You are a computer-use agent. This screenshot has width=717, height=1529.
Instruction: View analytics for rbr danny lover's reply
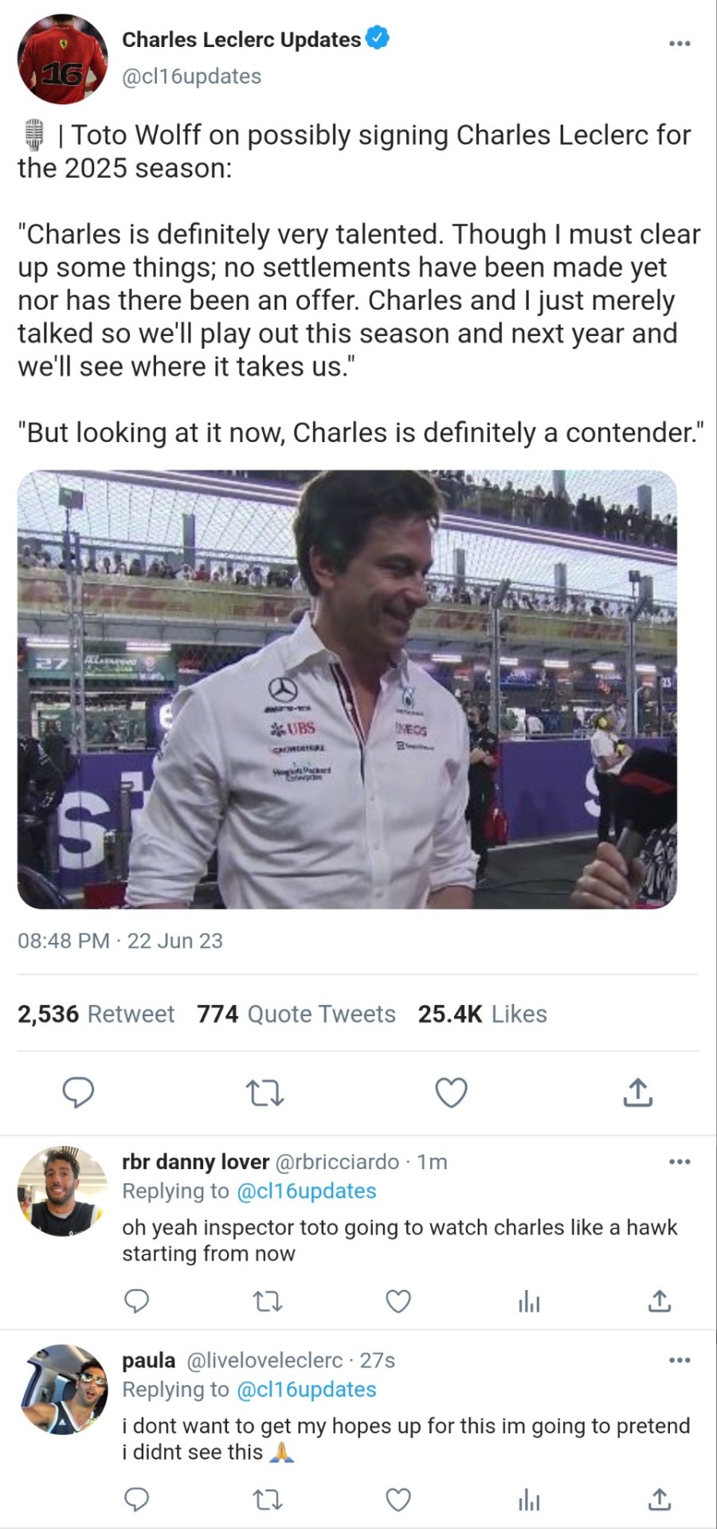click(x=529, y=1301)
